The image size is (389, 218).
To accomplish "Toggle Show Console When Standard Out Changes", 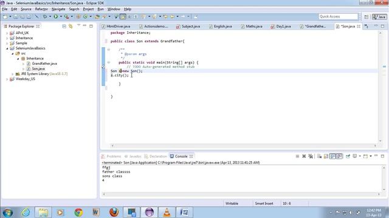I will (332, 156).
